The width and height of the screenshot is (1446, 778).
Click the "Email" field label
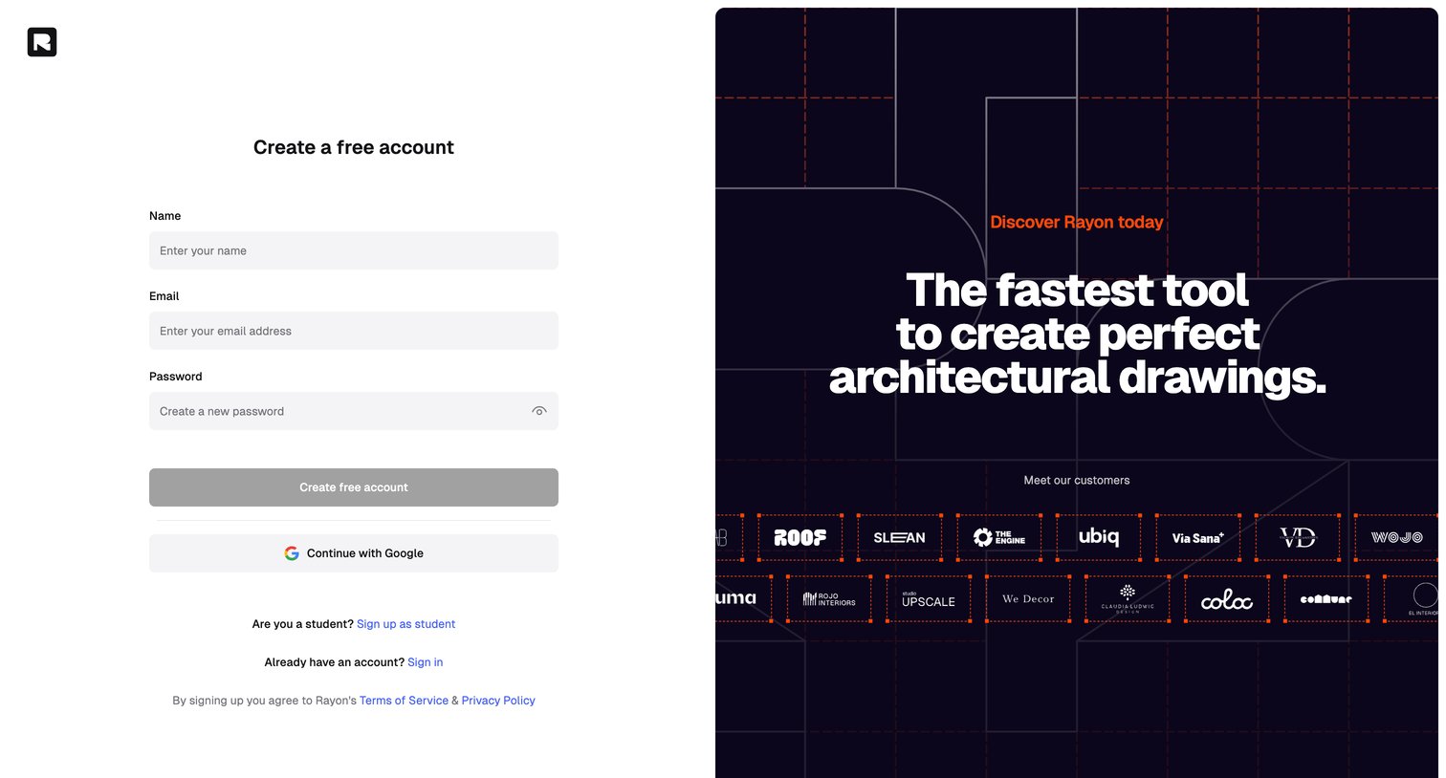point(164,296)
